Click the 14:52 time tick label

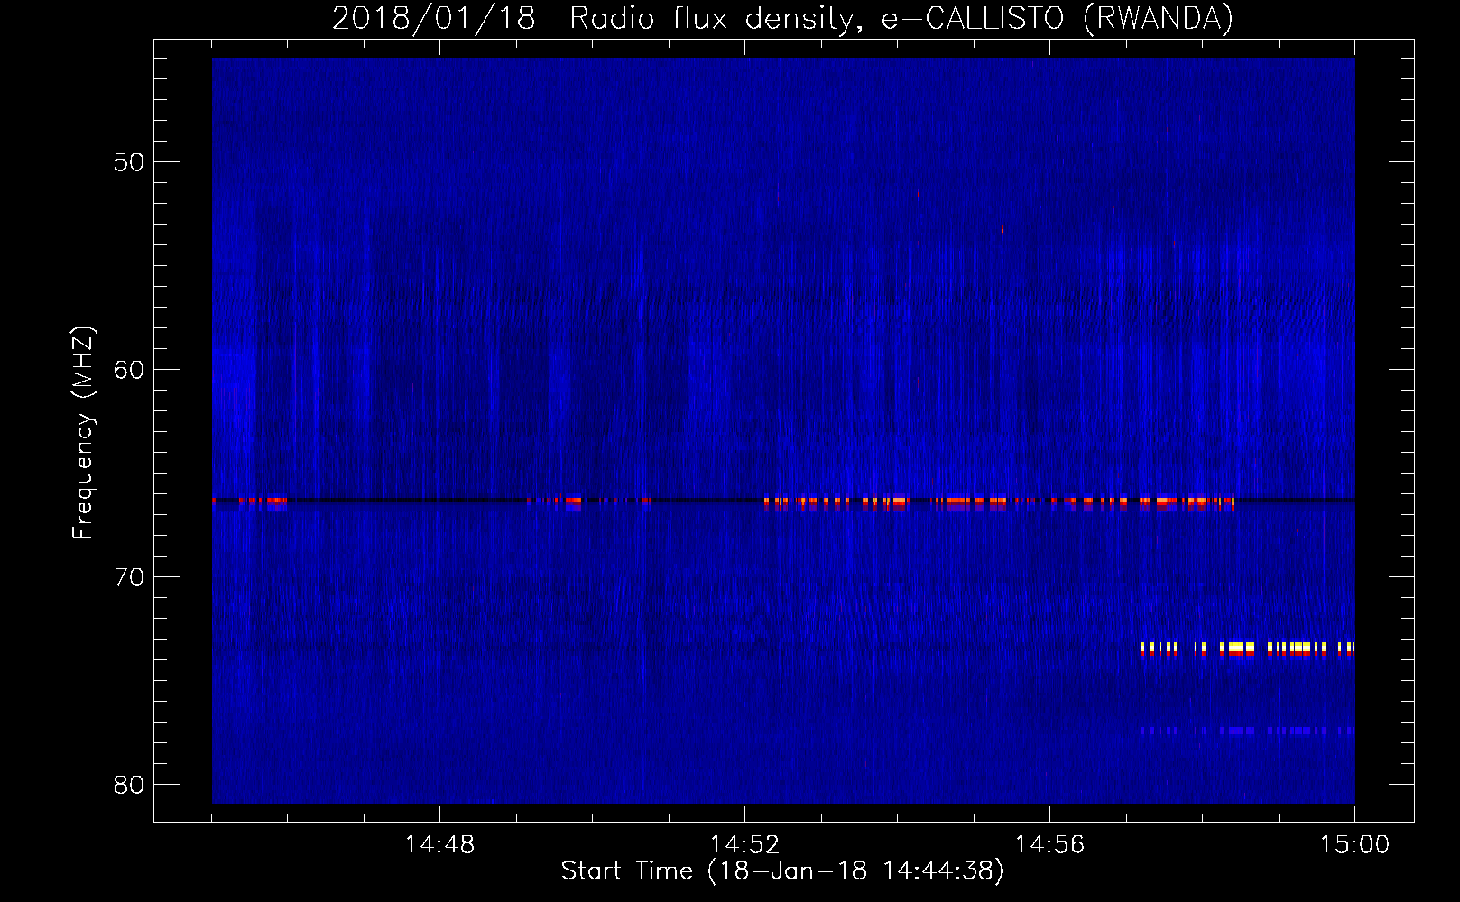(744, 845)
